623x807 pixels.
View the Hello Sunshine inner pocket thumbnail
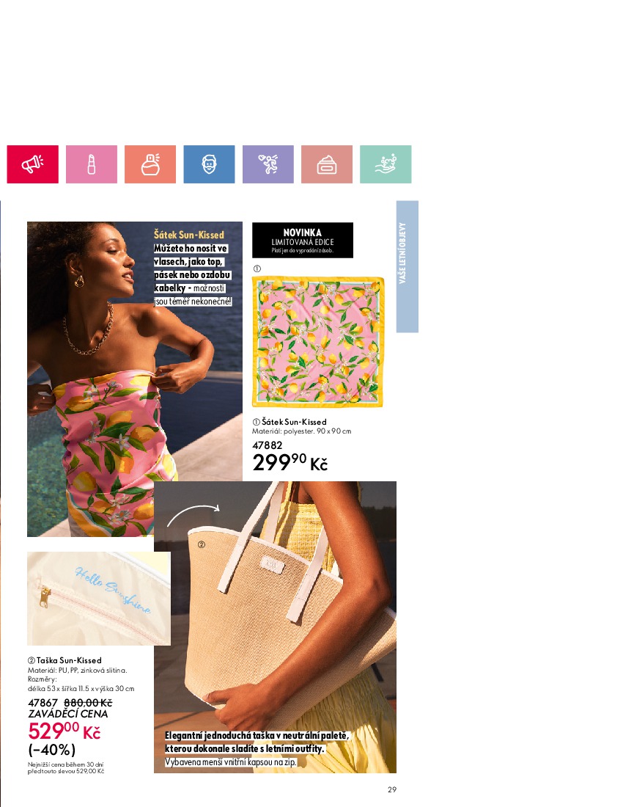(99, 599)
